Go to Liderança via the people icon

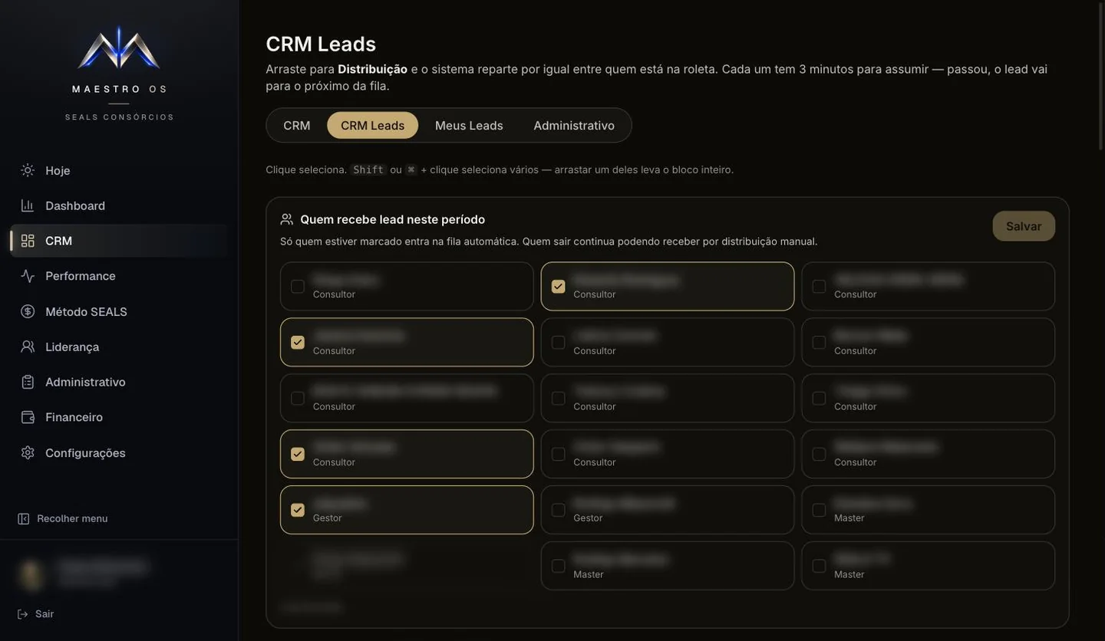[x=28, y=347]
